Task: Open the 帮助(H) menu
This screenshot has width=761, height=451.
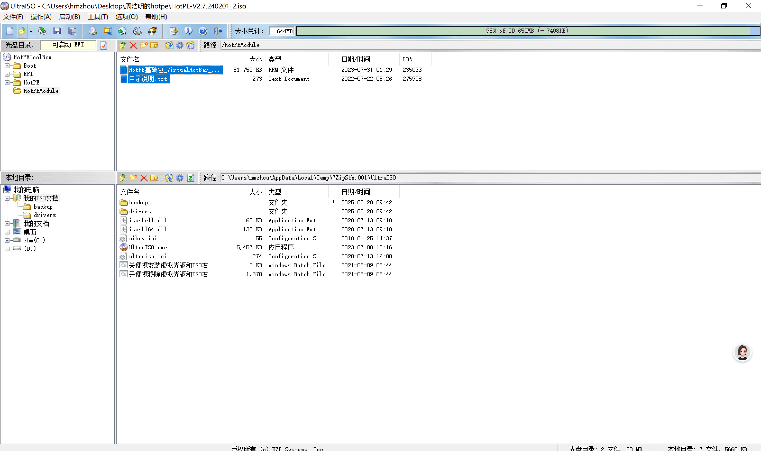Action: point(156,17)
